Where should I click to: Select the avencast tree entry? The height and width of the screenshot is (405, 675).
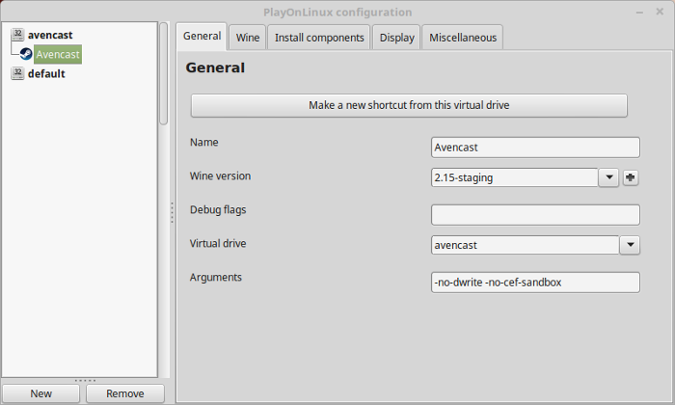coord(50,35)
